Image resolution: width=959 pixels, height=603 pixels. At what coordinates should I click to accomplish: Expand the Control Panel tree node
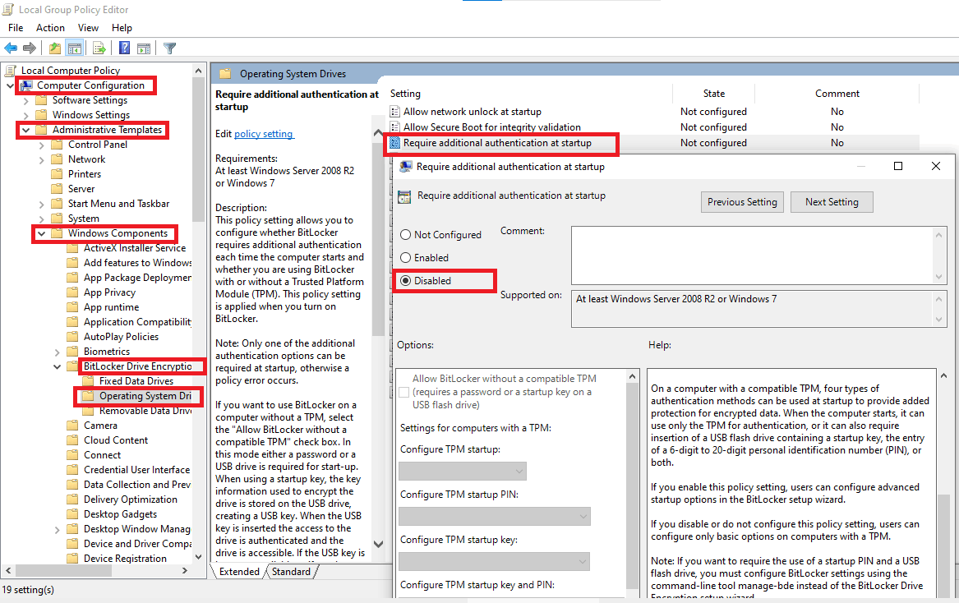[42, 145]
